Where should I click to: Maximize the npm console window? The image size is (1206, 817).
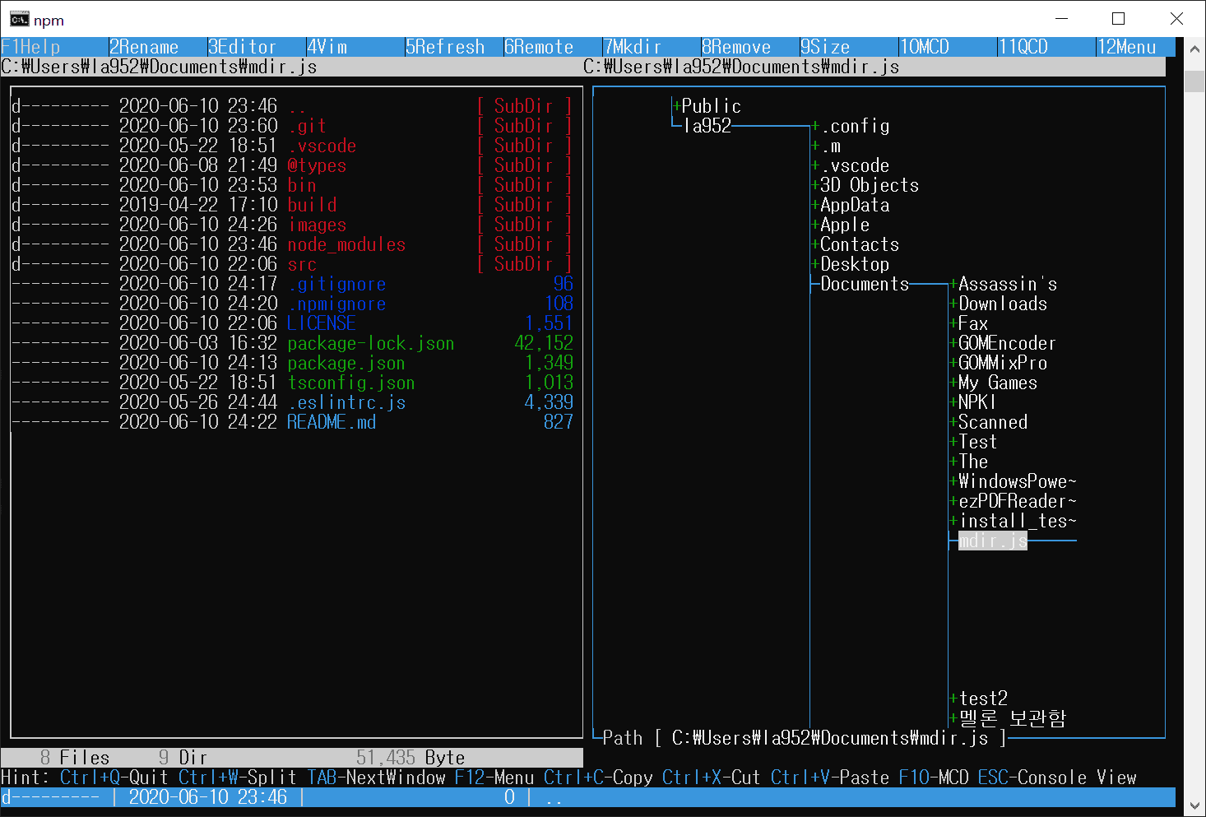[1119, 19]
